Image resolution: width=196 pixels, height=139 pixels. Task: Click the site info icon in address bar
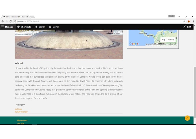point(15,21)
